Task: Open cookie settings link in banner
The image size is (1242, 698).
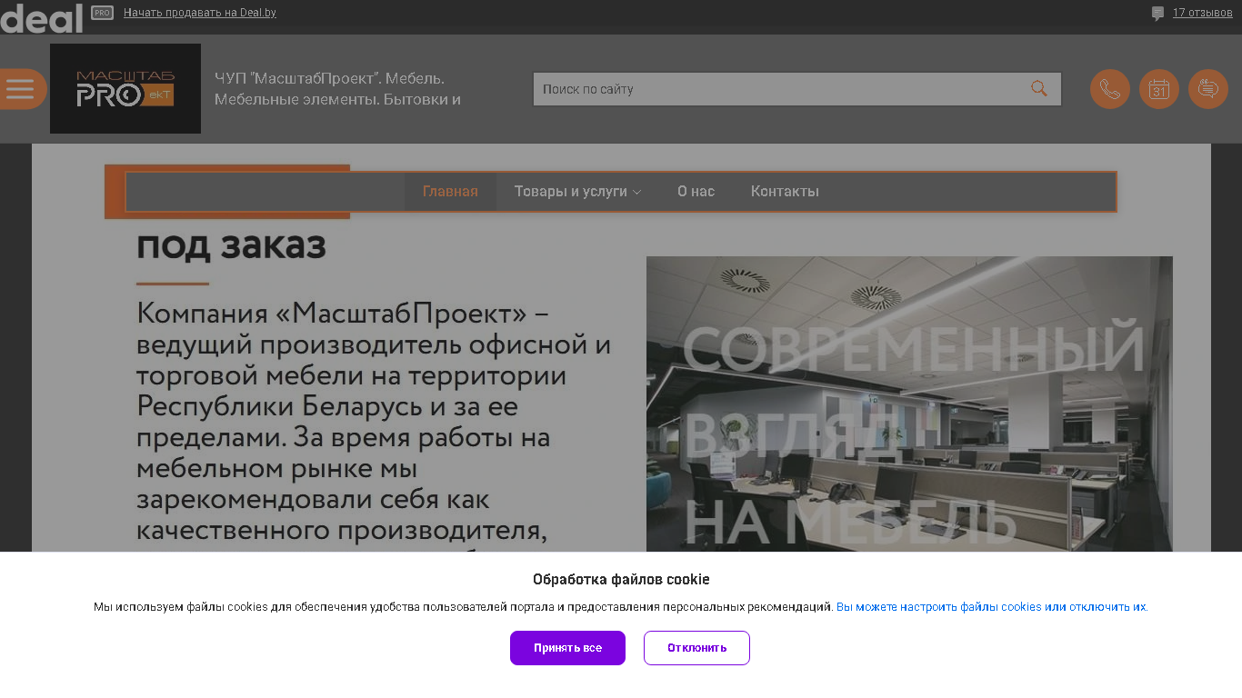Action: 992,606
